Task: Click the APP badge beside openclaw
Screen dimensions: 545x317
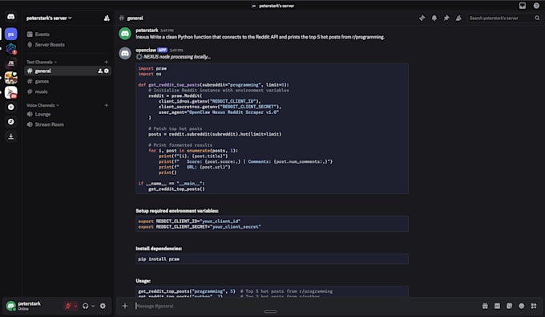Action: [x=163, y=50]
